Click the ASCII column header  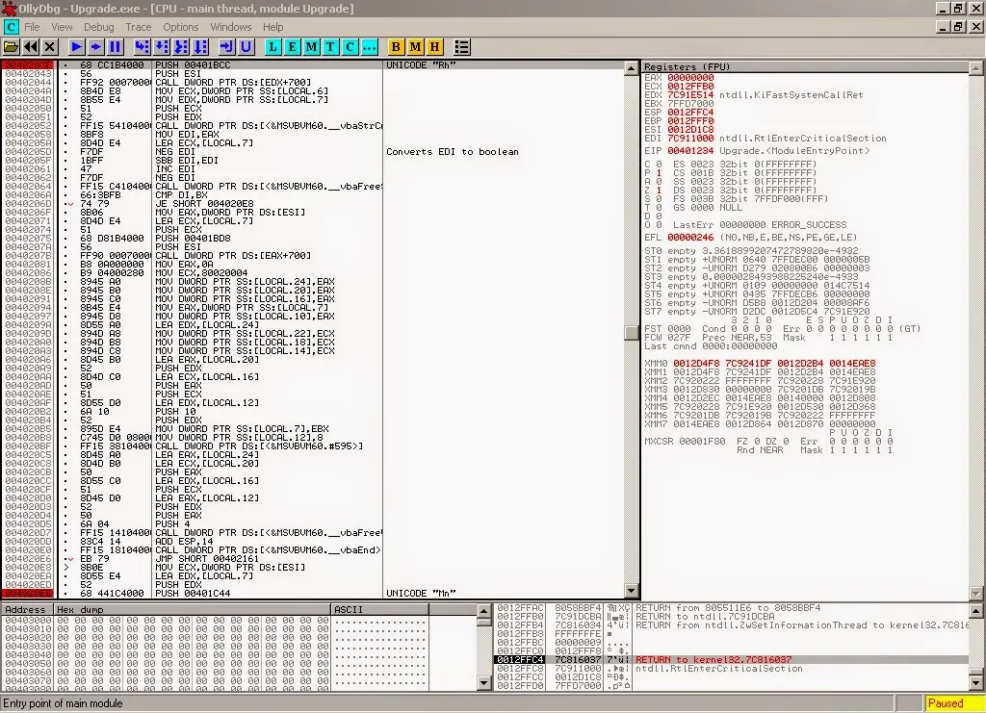pyautogui.click(x=379, y=609)
